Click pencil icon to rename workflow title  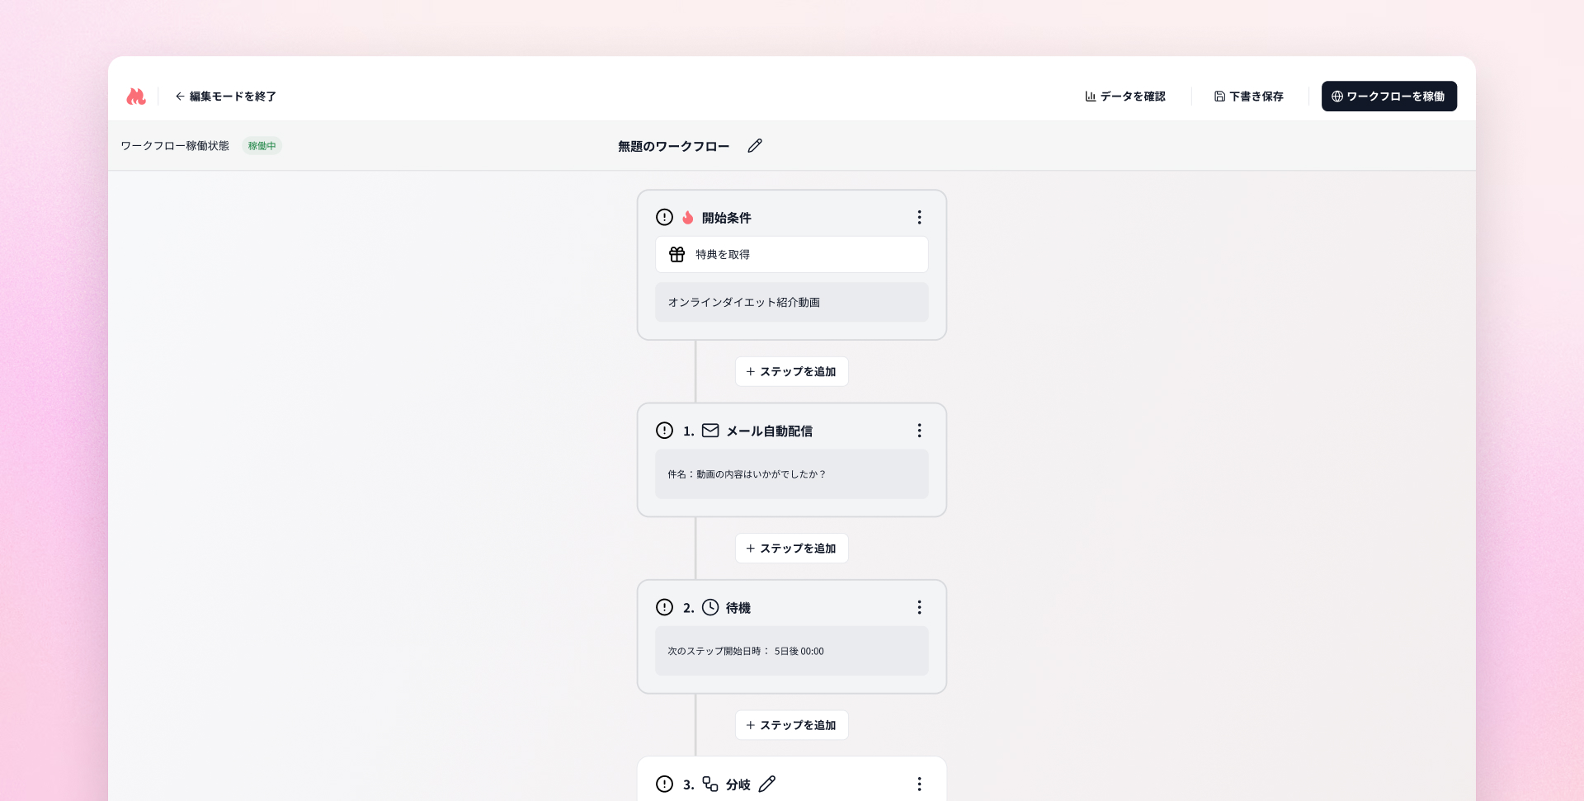tap(755, 146)
